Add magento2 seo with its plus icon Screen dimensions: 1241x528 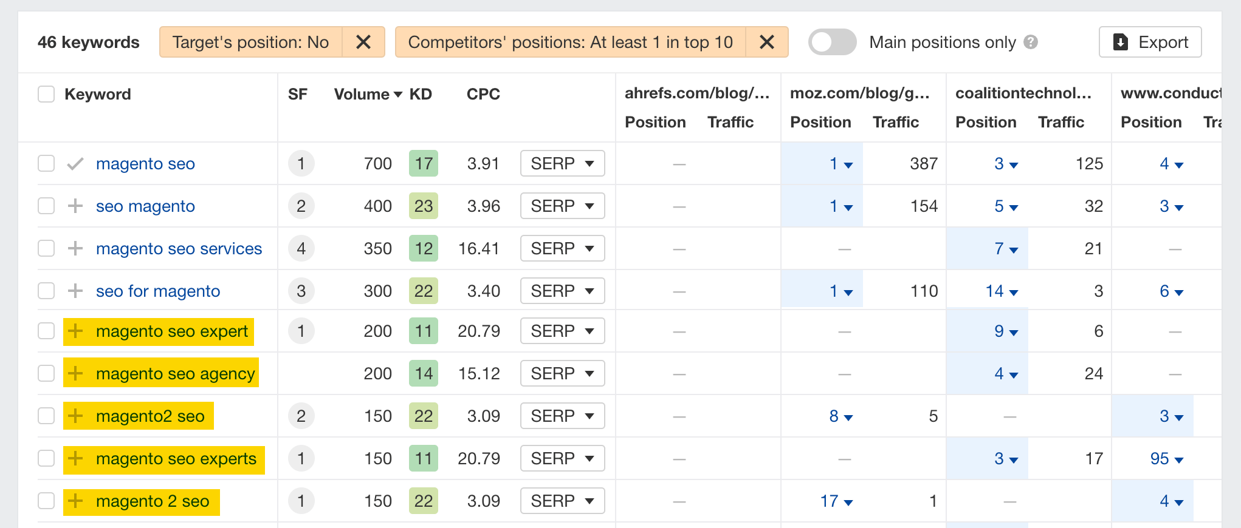coord(75,416)
